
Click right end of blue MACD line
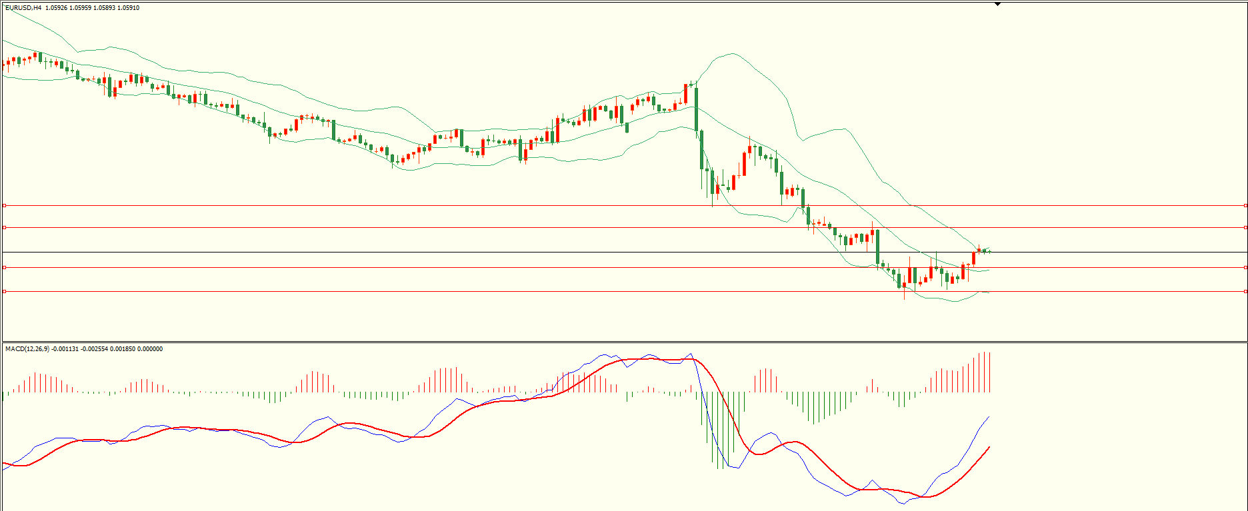click(x=989, y=417)
